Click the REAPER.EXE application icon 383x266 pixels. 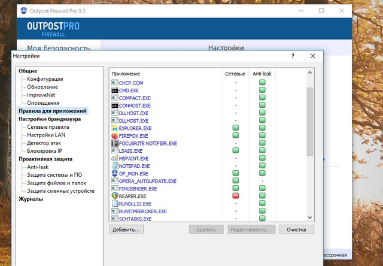115,196
